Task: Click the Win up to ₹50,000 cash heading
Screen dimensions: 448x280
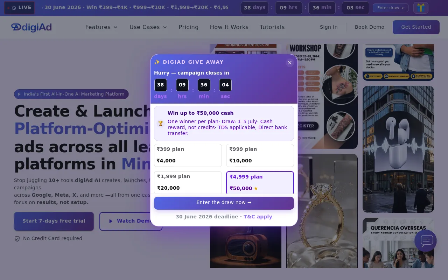Action: (201, 113)
